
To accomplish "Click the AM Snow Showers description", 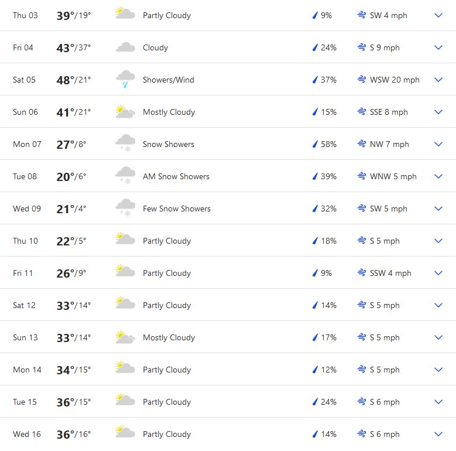I will click(176, 176).
